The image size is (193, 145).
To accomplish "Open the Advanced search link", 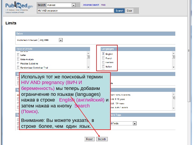I will 91,5.
